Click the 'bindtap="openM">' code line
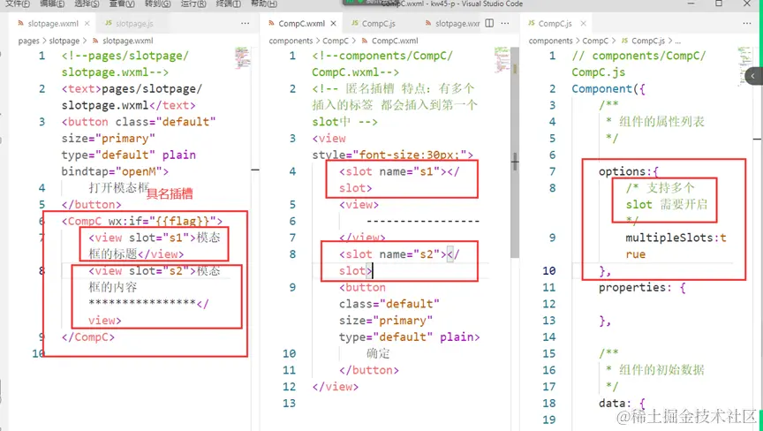763x431 pixels. click(115, 171)
